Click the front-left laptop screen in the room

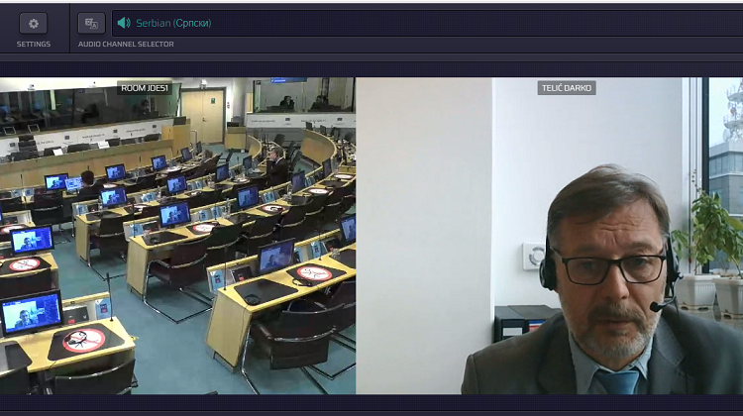(31, 314)
